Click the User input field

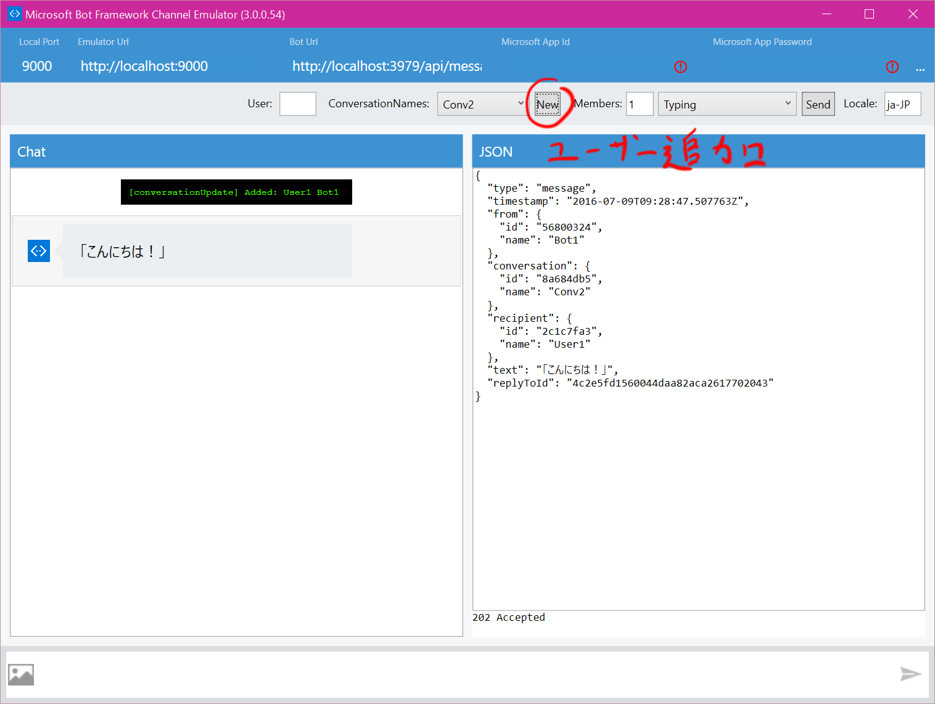(x=298, y=104)
